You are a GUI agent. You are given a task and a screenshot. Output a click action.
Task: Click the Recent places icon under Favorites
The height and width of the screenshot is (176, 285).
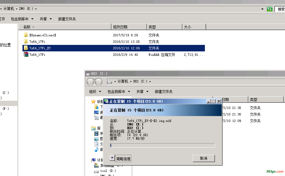pos(96,118)
